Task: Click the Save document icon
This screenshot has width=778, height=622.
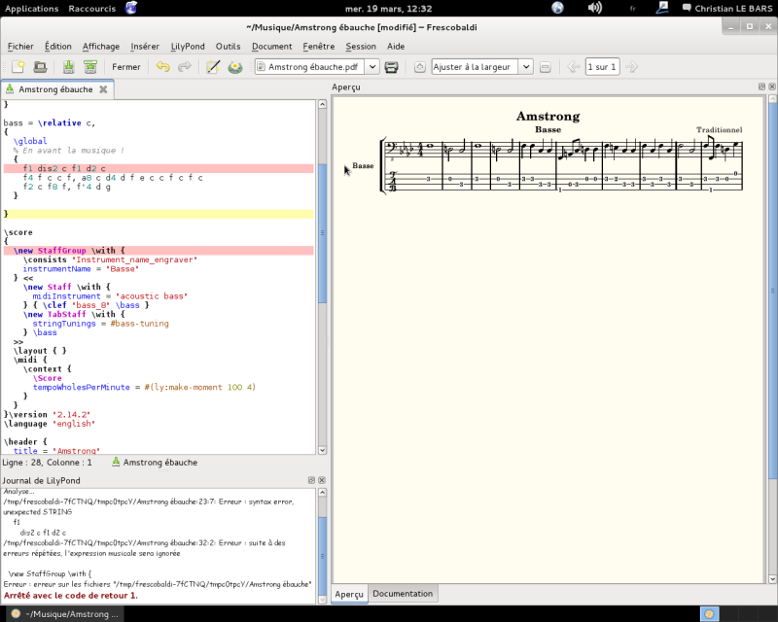Action: [x=68, y=67]
